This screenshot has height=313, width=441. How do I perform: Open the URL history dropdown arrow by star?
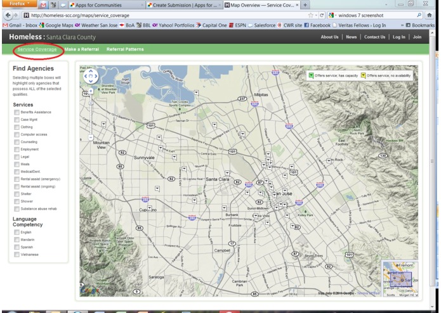click(316, 15)
